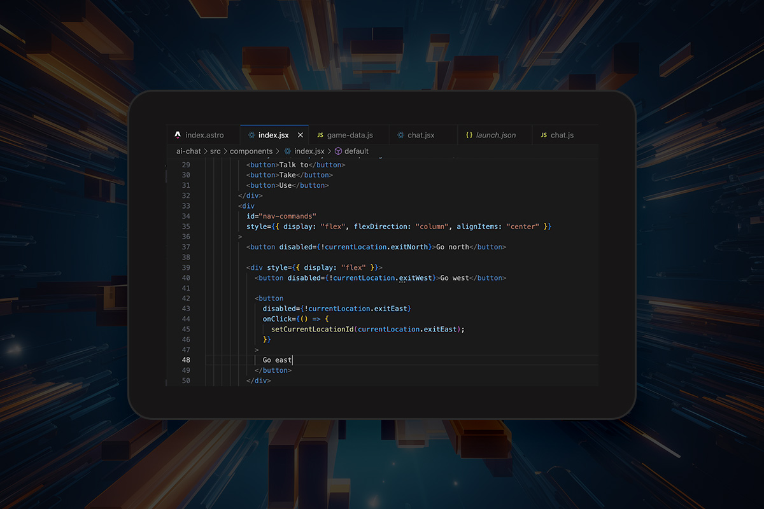Viewport: 764px width, 509px height.
Task: Click the closing </button> tag on line 49
Action: (x=273, y=370)
